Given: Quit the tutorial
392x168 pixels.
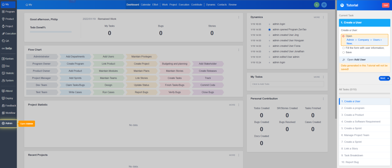Looking at the screenshot, I should pyautogui.click(x=385, y=5).
